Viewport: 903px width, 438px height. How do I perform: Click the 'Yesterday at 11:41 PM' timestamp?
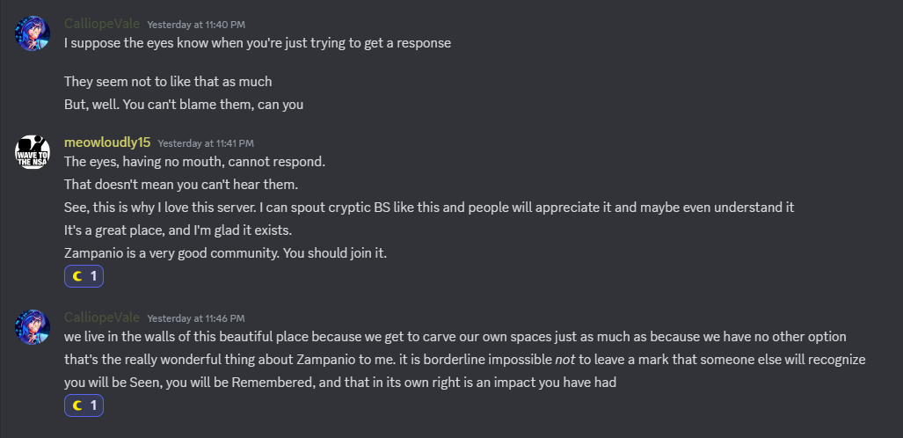click(206, 143)
